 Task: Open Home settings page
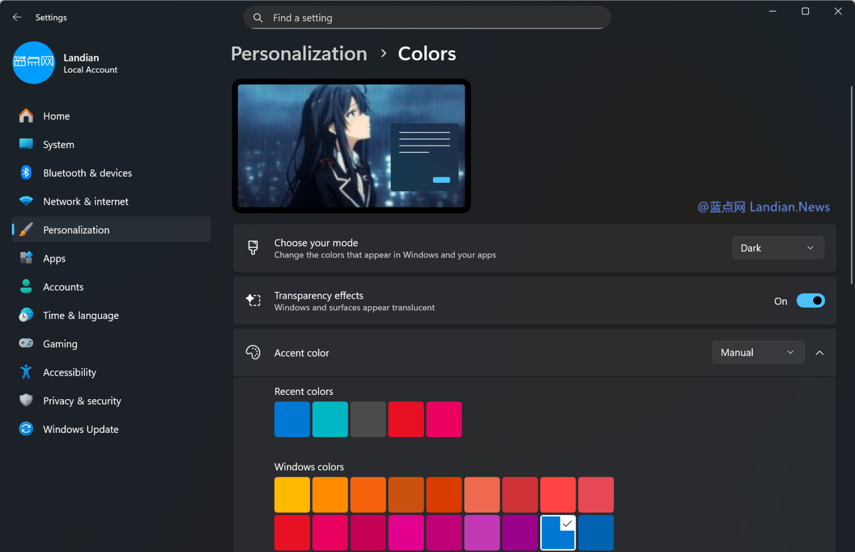coord(111,116)
